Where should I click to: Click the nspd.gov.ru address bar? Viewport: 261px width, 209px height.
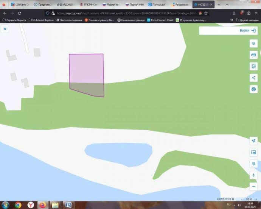125,12
